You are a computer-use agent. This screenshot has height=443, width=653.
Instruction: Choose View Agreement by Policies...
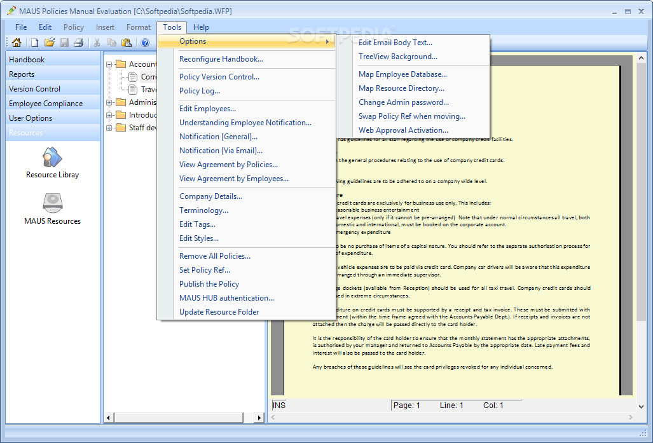[247, 165]
